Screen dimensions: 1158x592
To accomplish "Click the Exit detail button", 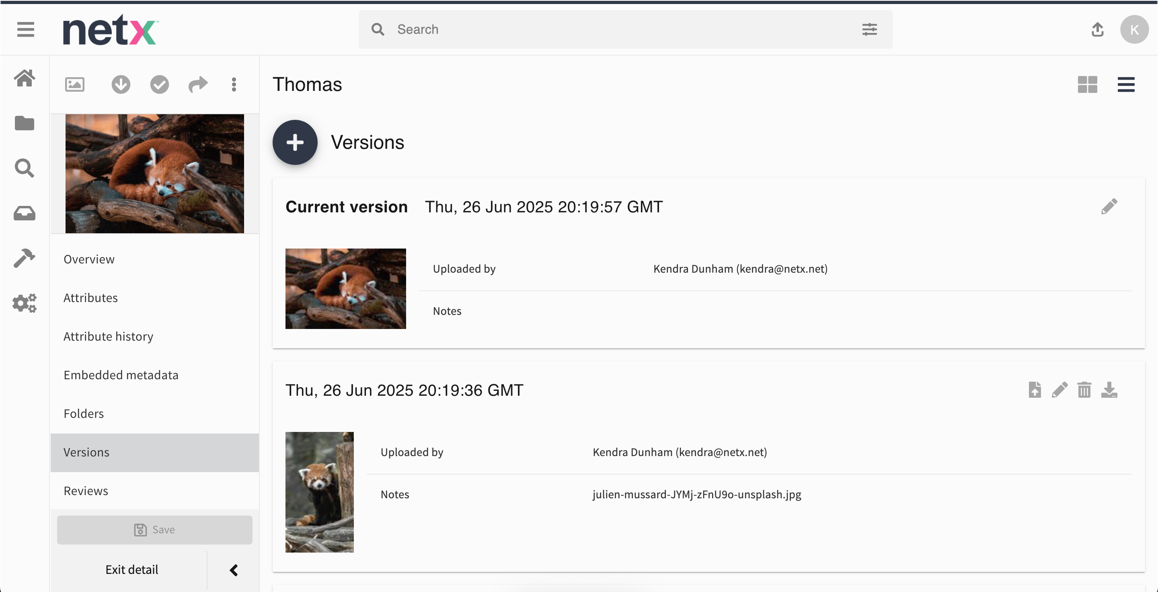I will click(131, 570).
